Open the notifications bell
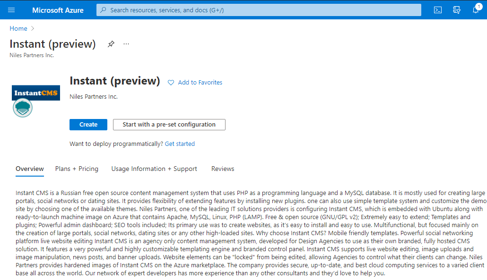The width and height of the screenshot is (487, 280). tap(476, 10)
